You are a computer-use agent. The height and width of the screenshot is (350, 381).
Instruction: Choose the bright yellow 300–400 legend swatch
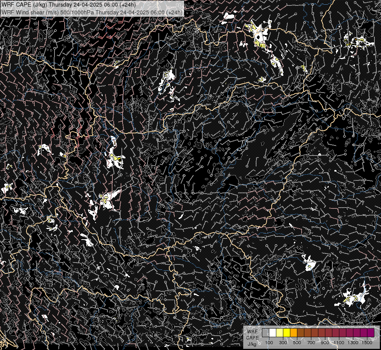point(287,332)
